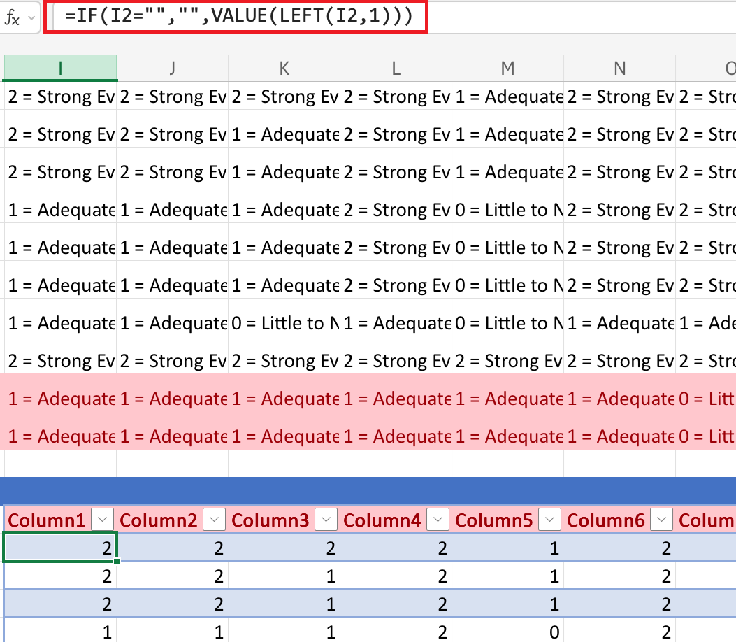Screen dimensions: 736x642
Task: Select column L header
Action: pyautogui.click(x=396, y=69)
